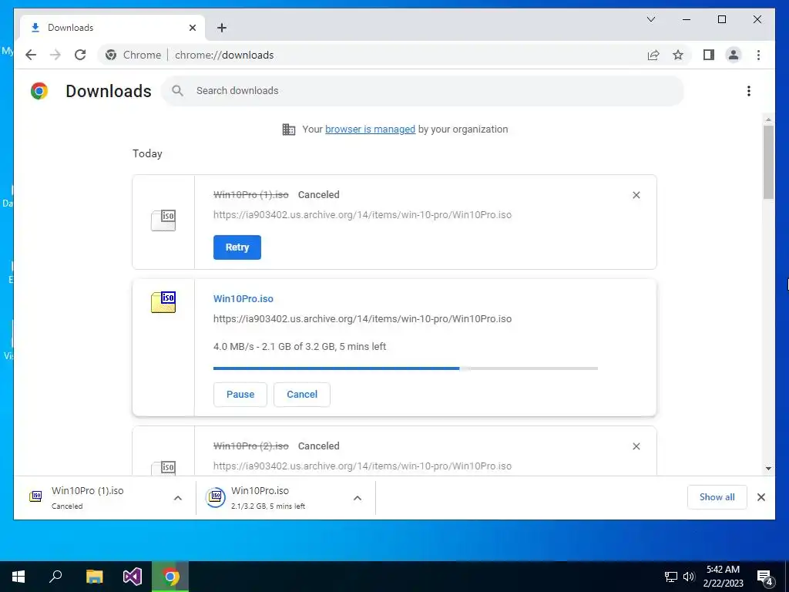Viewport: 789px width, 592px height.
Task: Open Windows taskbar search
Action: (55, 577)
